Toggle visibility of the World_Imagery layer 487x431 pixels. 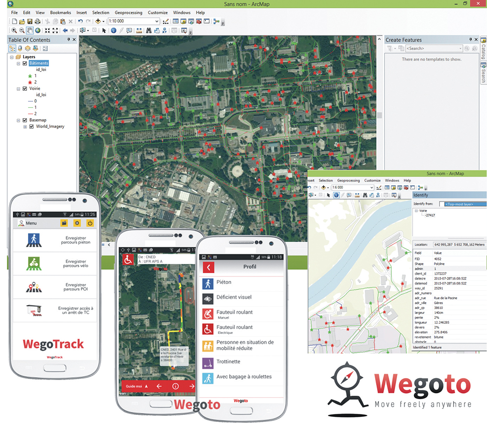tap(31, 127)
